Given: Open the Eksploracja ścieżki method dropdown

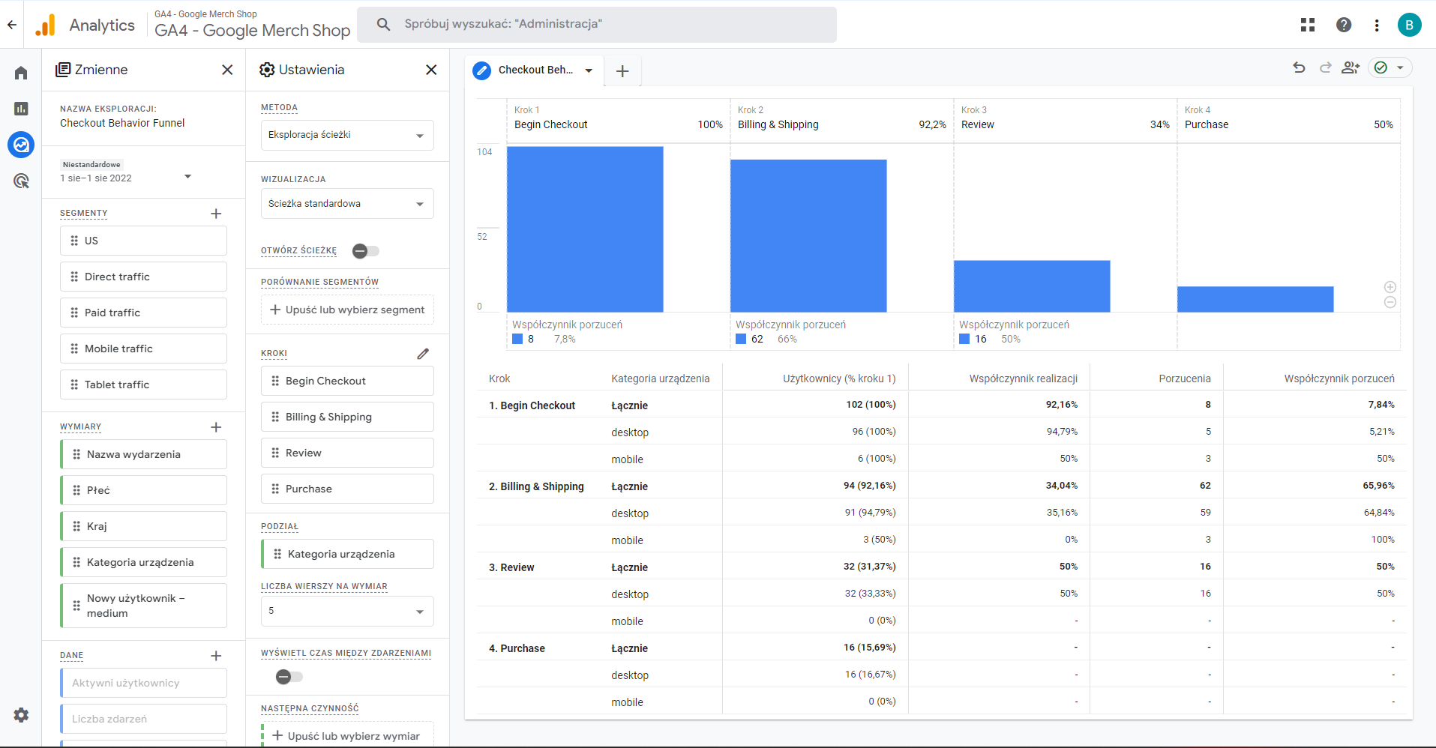Looking at the screenshot, I should (x=346, y=135).
